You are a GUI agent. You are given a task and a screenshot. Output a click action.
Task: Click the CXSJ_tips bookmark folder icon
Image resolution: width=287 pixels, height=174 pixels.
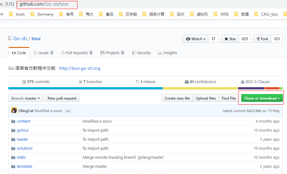256,14
